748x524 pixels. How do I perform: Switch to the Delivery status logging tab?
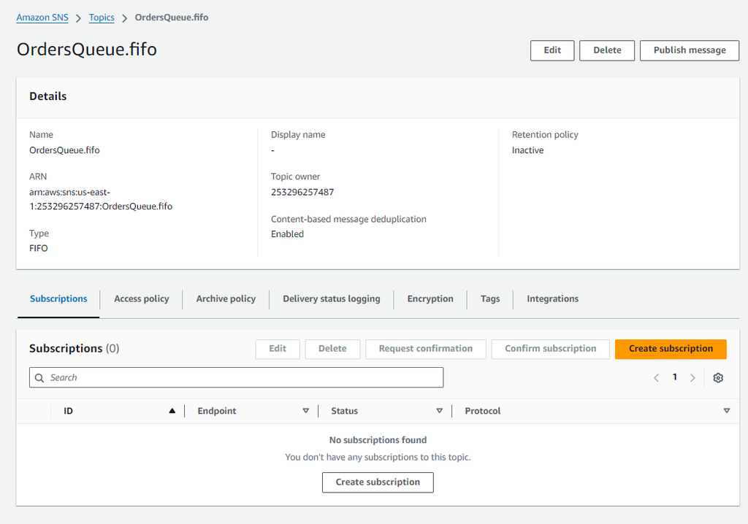point(331,298)
